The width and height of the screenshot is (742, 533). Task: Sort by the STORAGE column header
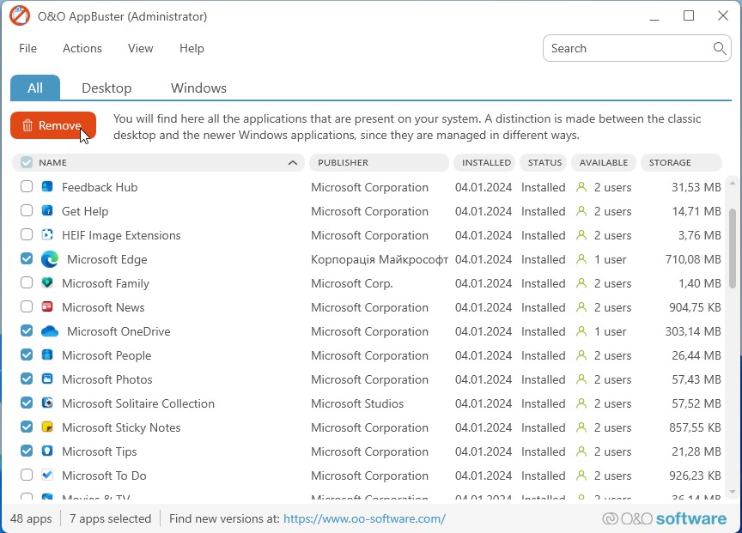[x=681, y=163]
